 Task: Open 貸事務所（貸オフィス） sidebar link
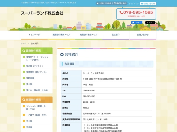click(x=36, y=72)
